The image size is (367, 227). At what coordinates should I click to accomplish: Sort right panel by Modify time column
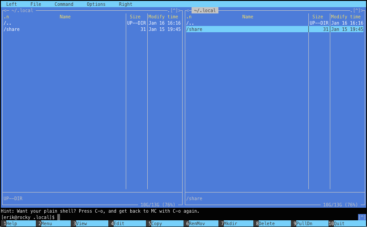[346, 17]
